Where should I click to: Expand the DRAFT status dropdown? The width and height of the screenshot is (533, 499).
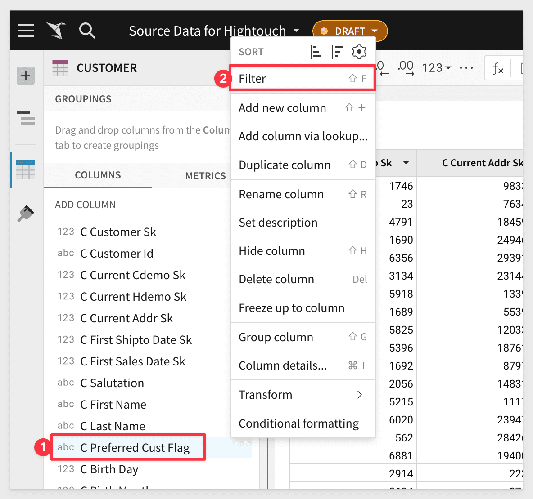tap(350, 31)
